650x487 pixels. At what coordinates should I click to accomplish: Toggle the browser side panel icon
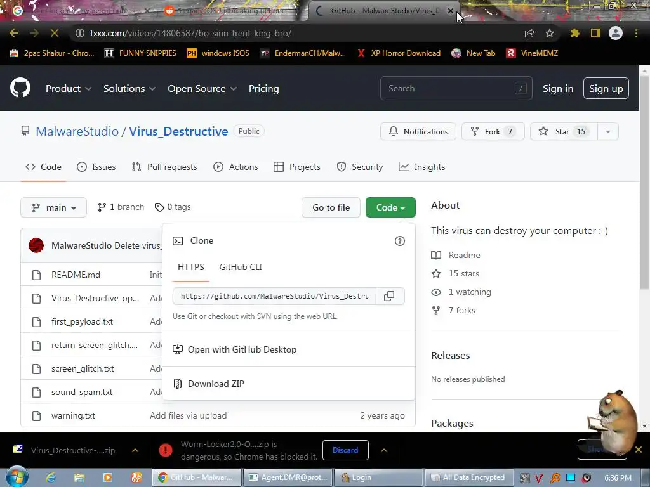coord(595,33)
